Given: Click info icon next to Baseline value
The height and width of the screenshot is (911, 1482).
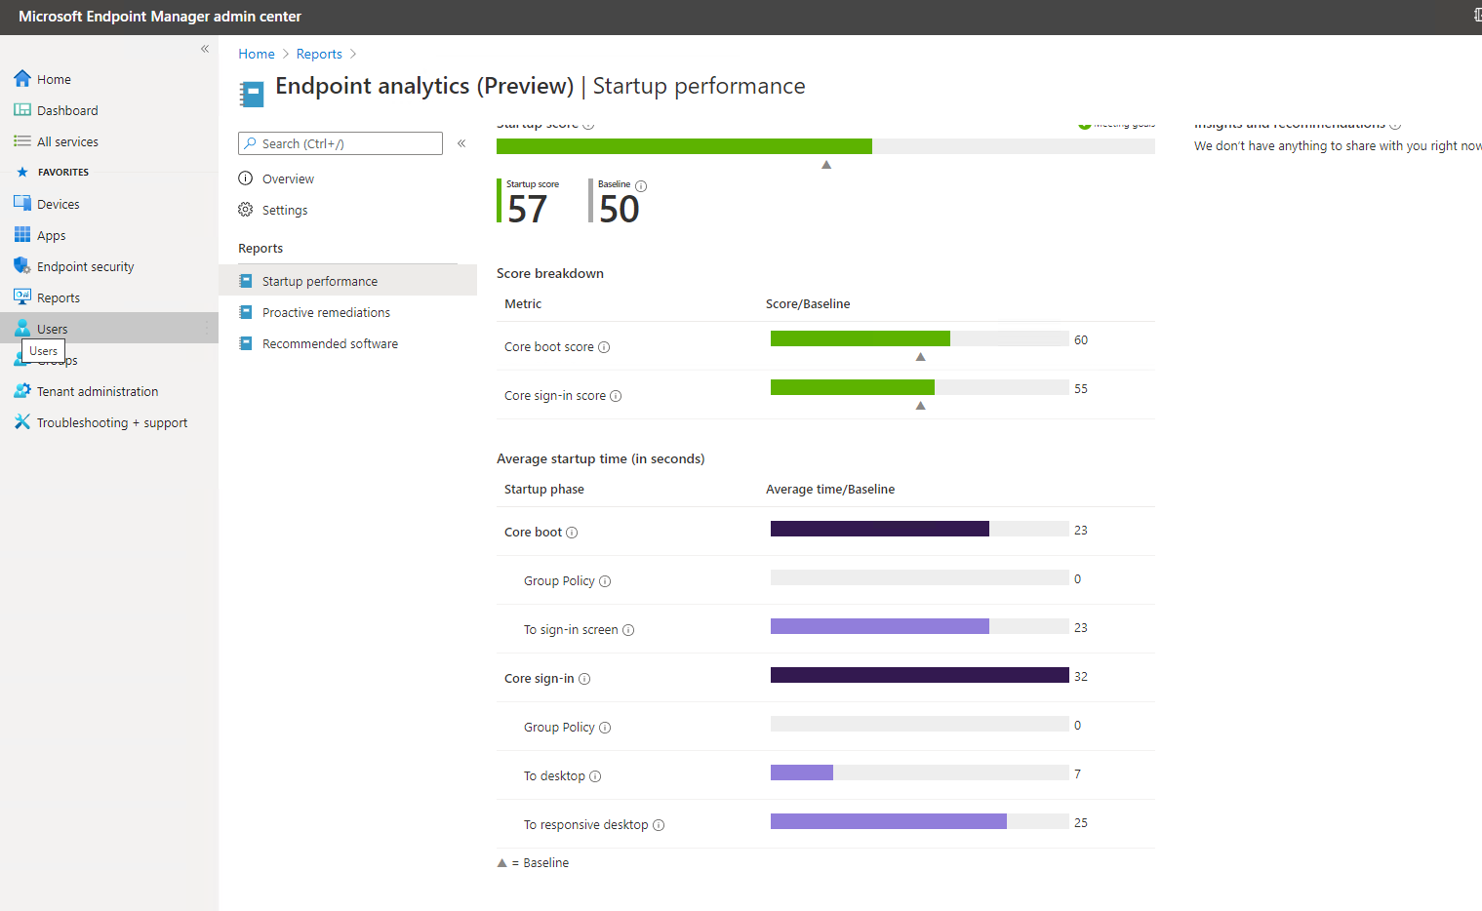Looking at the screenshot, I should pos(641,185).
